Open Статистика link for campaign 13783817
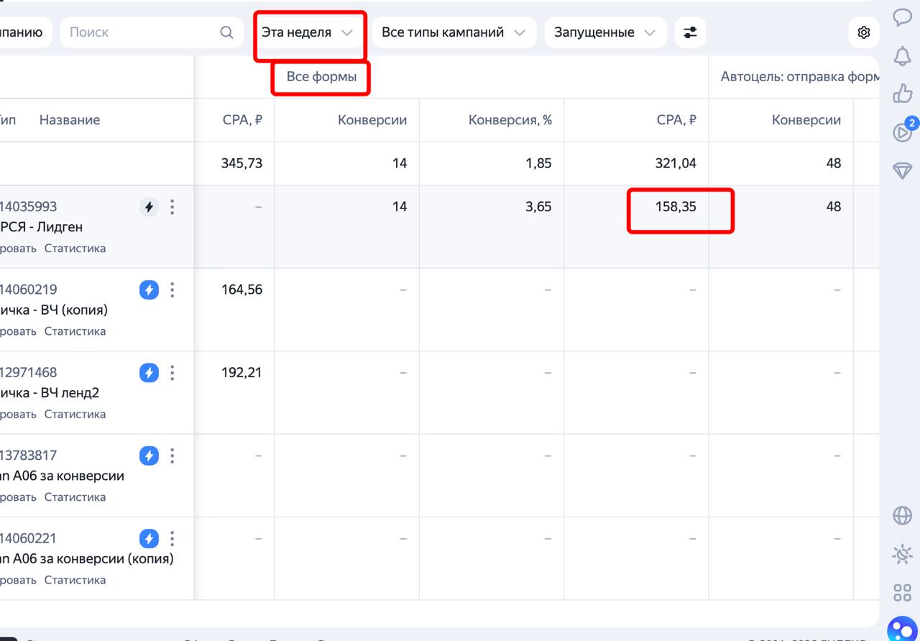The image size is (920, 641). pos(75,497)
